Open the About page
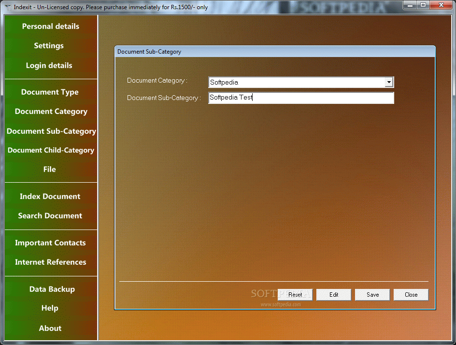This screenshot has height=345, width=456. 50,328
